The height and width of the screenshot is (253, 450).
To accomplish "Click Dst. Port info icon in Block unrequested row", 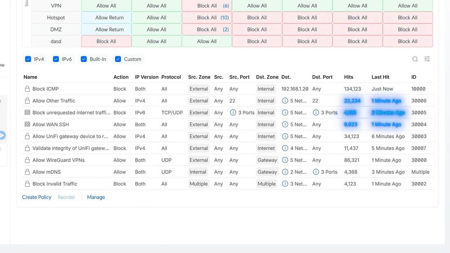I will coord(316,113).
